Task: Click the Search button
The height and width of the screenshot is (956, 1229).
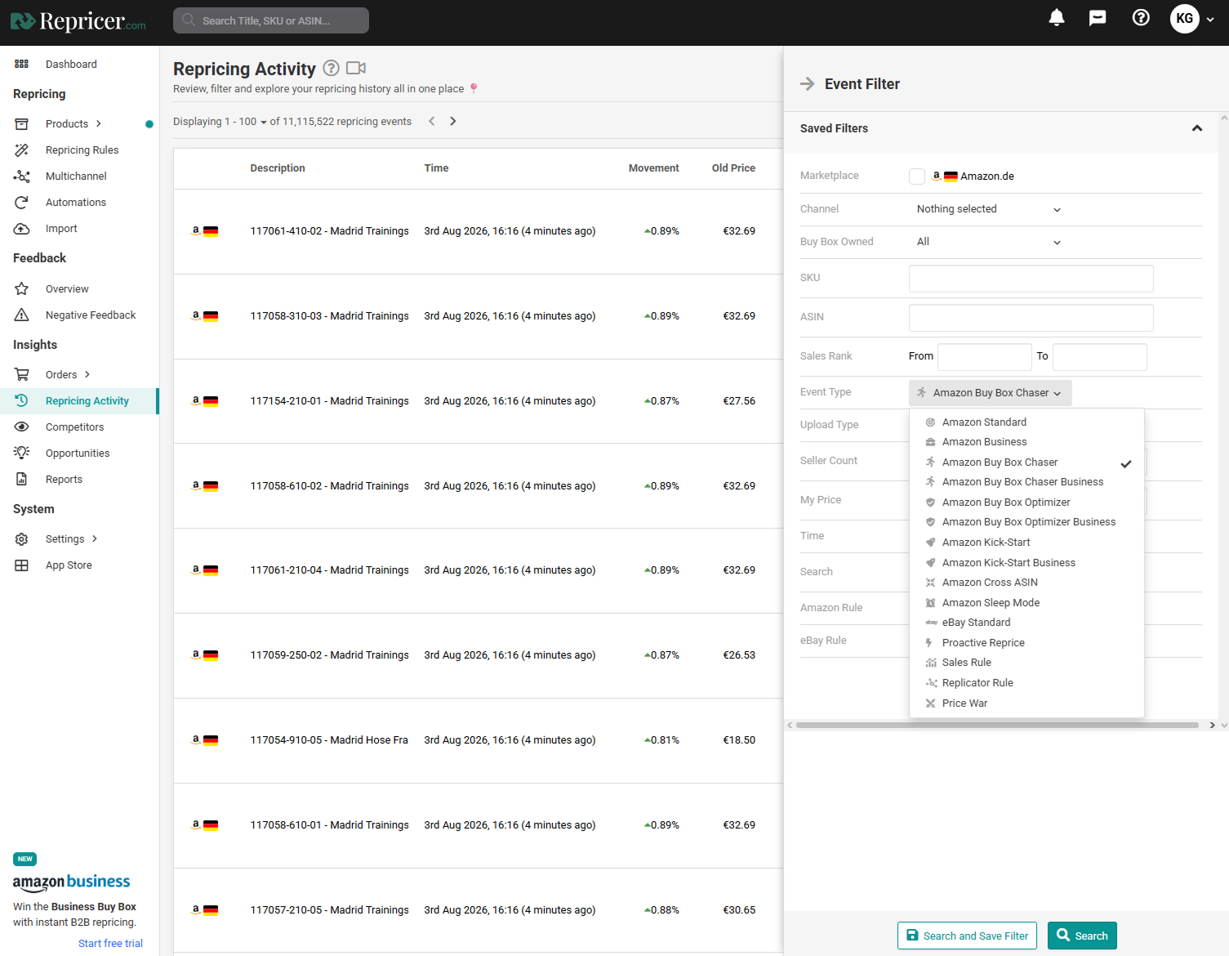Action: (1082, 936)
